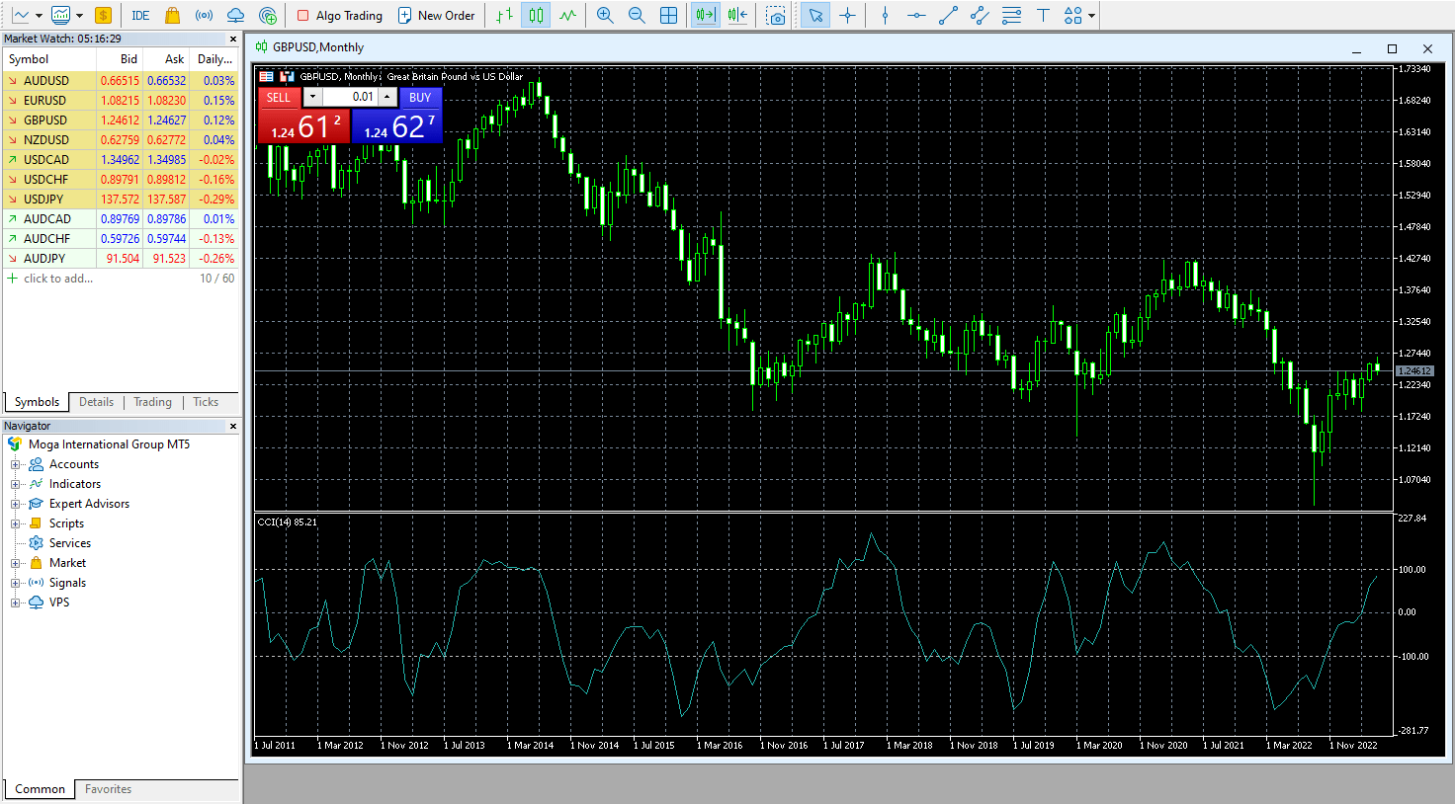1455x804 pixels.
Task: Close the Navigator panel
Action: click(233, 427)
